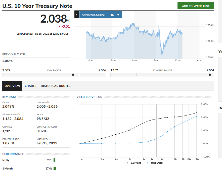The width and height of the screenshot is (222, 172).
Task: Select the previous close value 2.048%
Action: point(8,61)
